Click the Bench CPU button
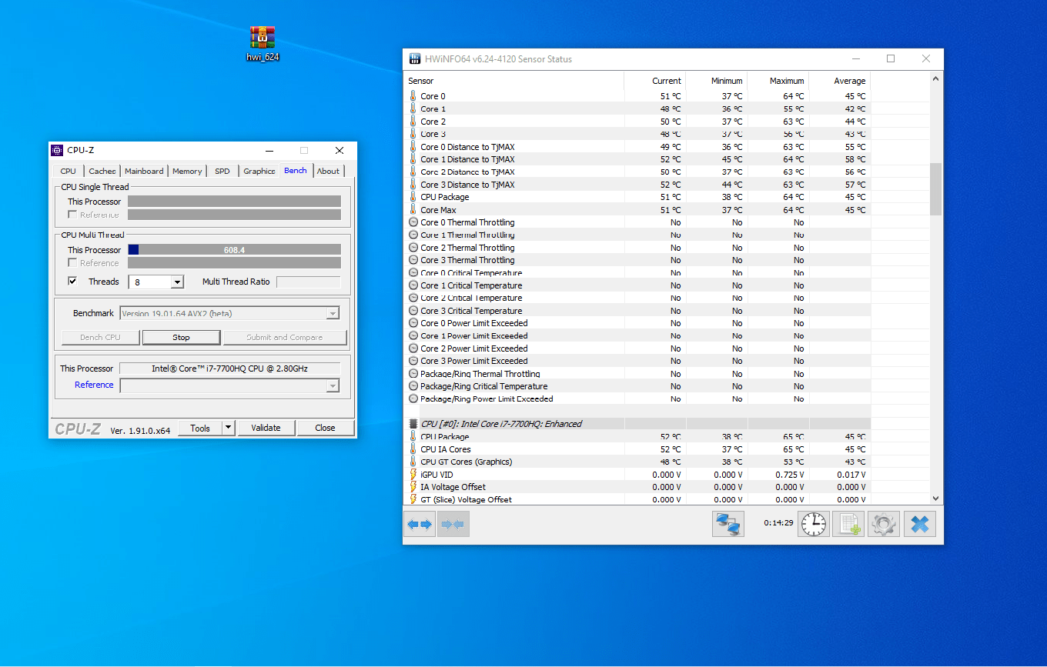 click(x=101, y=337)
